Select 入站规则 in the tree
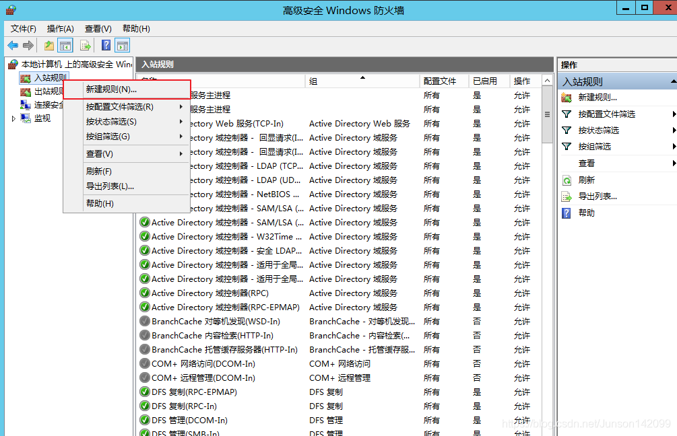The height and width of the screenshot is (436, 677). 50,77
